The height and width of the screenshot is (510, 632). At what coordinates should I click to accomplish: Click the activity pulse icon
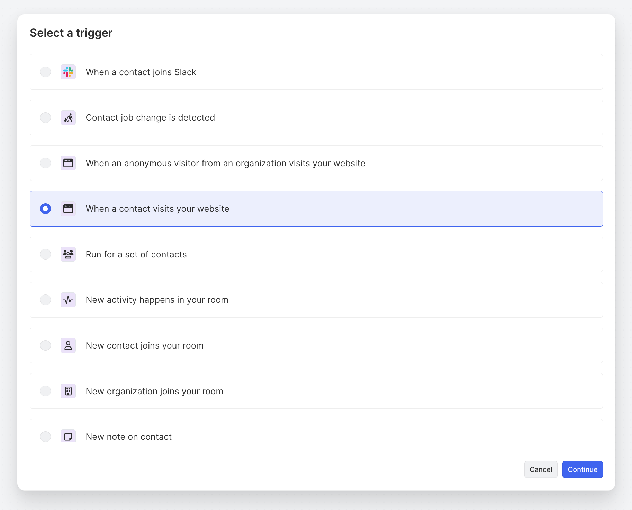[x=68, y=300]
